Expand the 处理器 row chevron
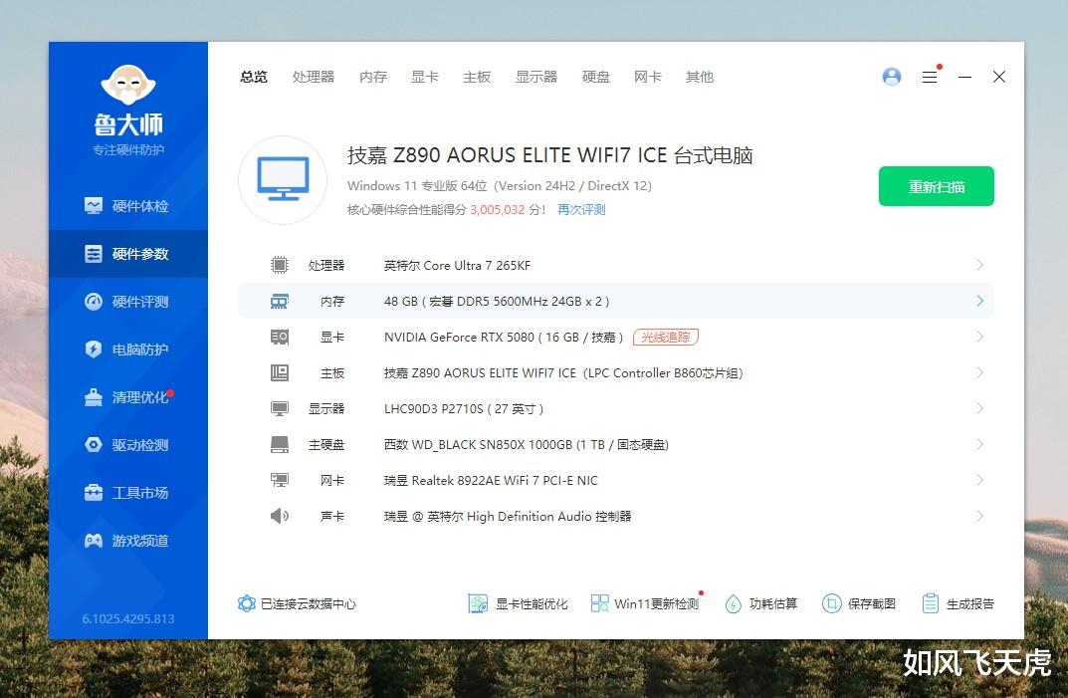The image size is (1068, 698). (x=979, y=265)
